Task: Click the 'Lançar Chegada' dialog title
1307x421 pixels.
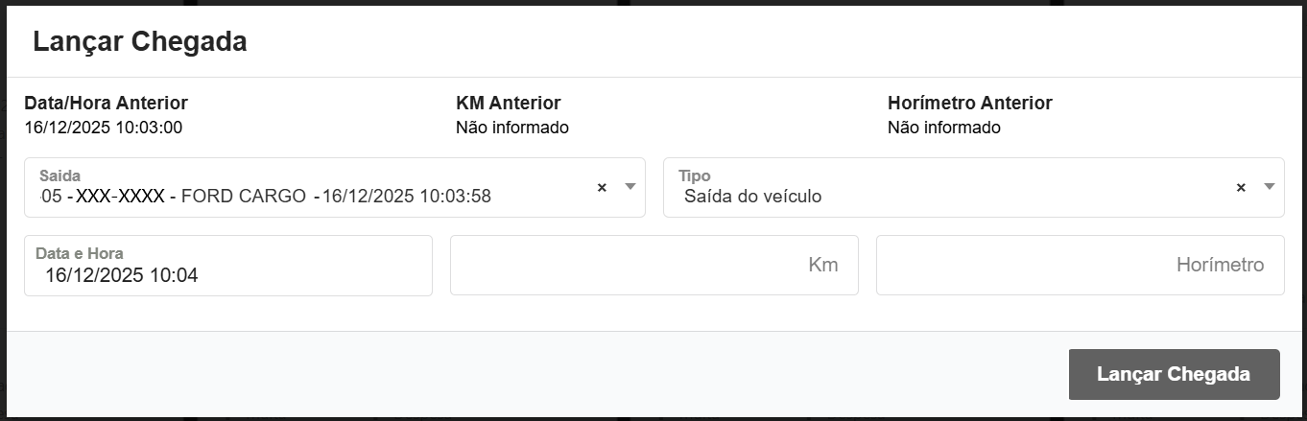Action: pyautogui.click(x=140, y=42)
